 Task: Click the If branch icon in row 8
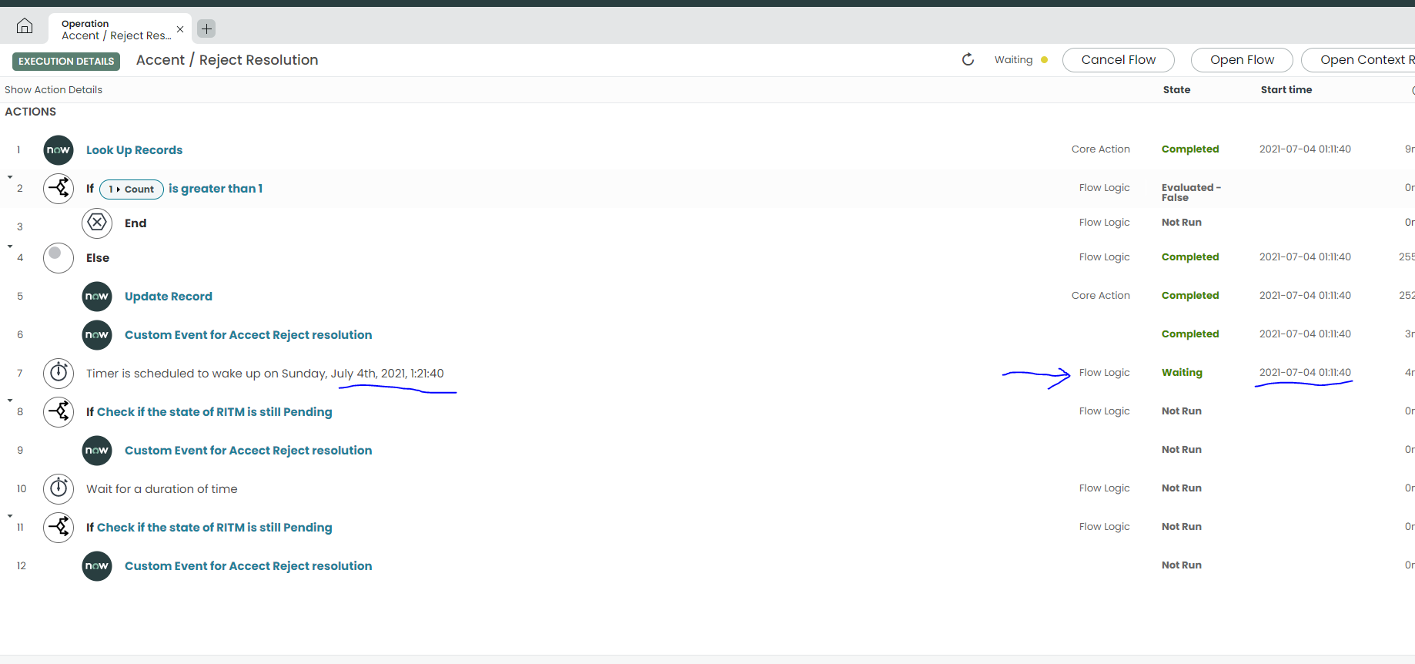tap(59, 412)
